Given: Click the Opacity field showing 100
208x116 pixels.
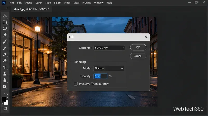Looking at the screenshot, I should click(x=100, y=76).
